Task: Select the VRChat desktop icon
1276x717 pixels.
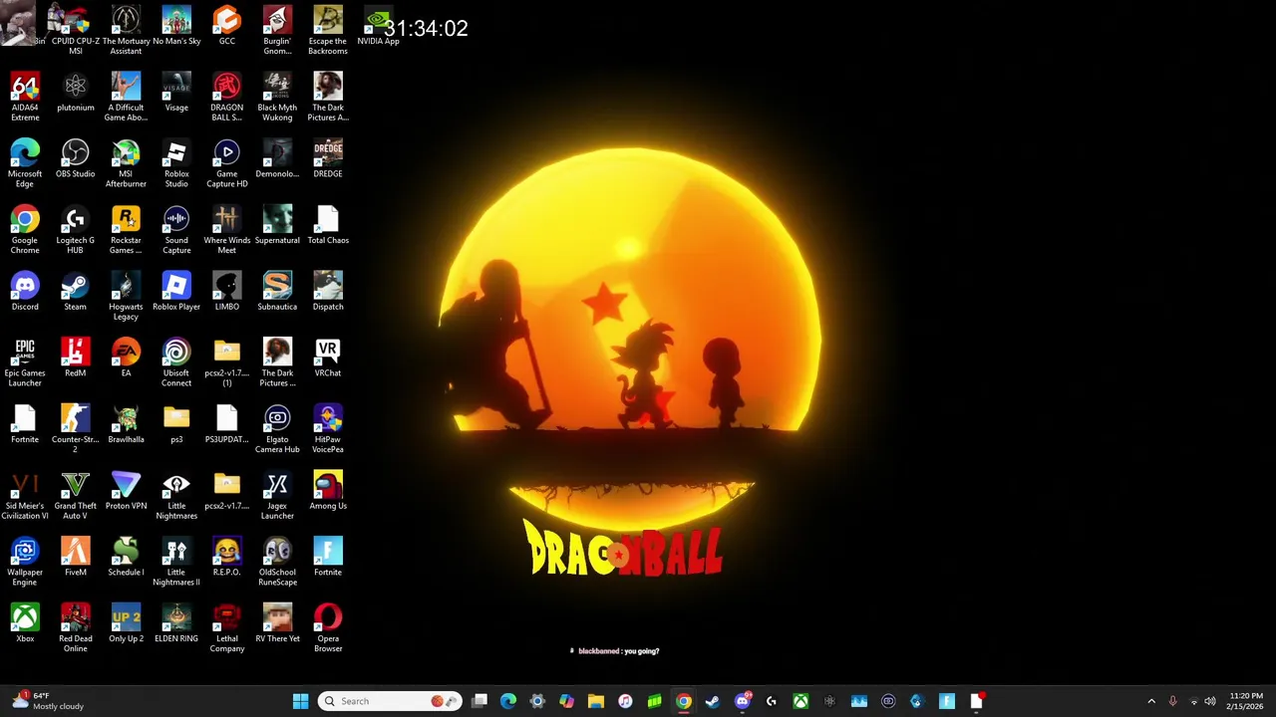Action: pos(328,358)
